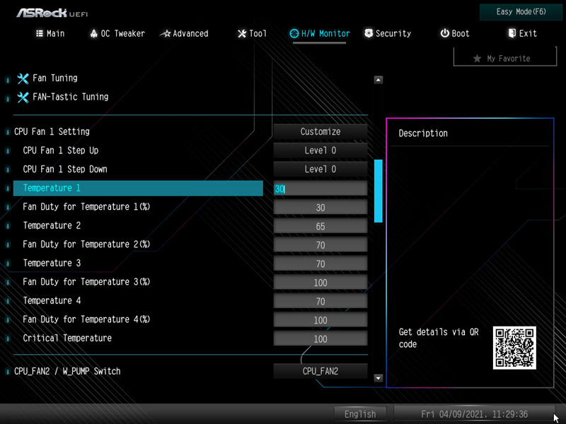Click the Description panel heading
The width and height of the screenshot is (566, 424).
(x=423, y=133)
